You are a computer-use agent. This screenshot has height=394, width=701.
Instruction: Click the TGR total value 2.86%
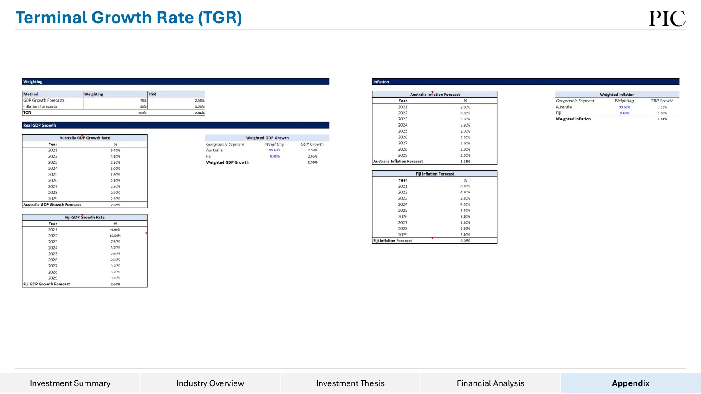[200, 113]
